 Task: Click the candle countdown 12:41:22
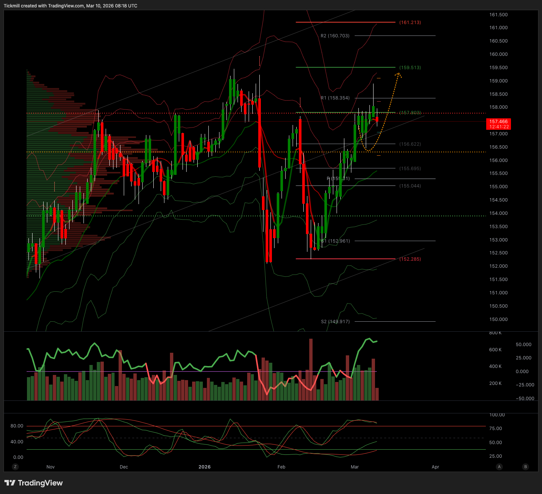tap(498, 127)
